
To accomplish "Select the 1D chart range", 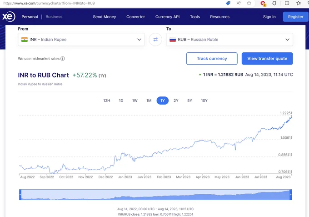I will (121, 101).
